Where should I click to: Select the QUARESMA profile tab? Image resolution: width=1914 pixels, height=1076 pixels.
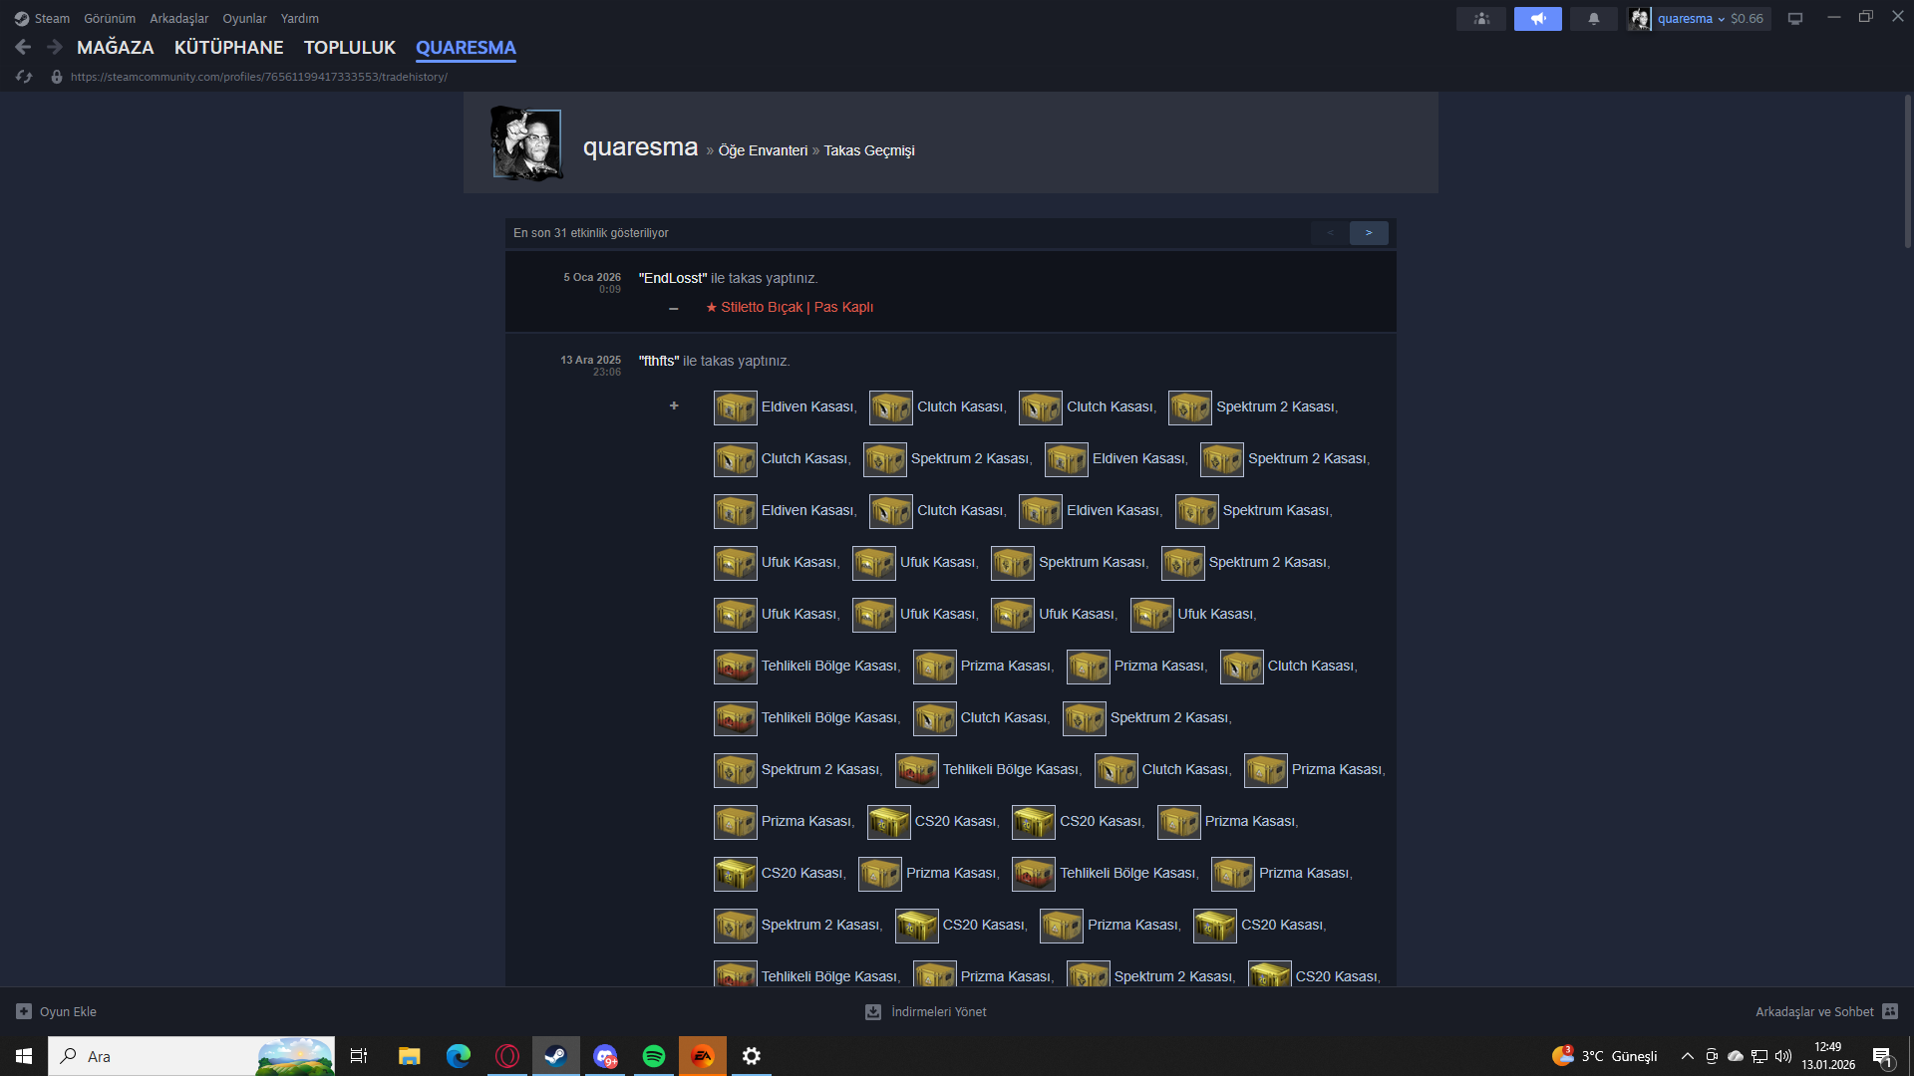click(x=466, y=47)
